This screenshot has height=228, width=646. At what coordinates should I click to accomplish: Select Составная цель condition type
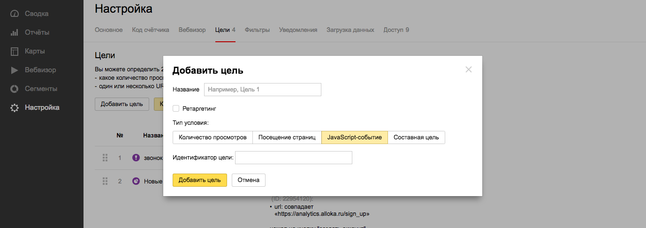tap(416, 137)
